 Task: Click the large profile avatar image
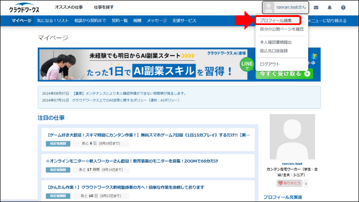[x=292, y=137]
